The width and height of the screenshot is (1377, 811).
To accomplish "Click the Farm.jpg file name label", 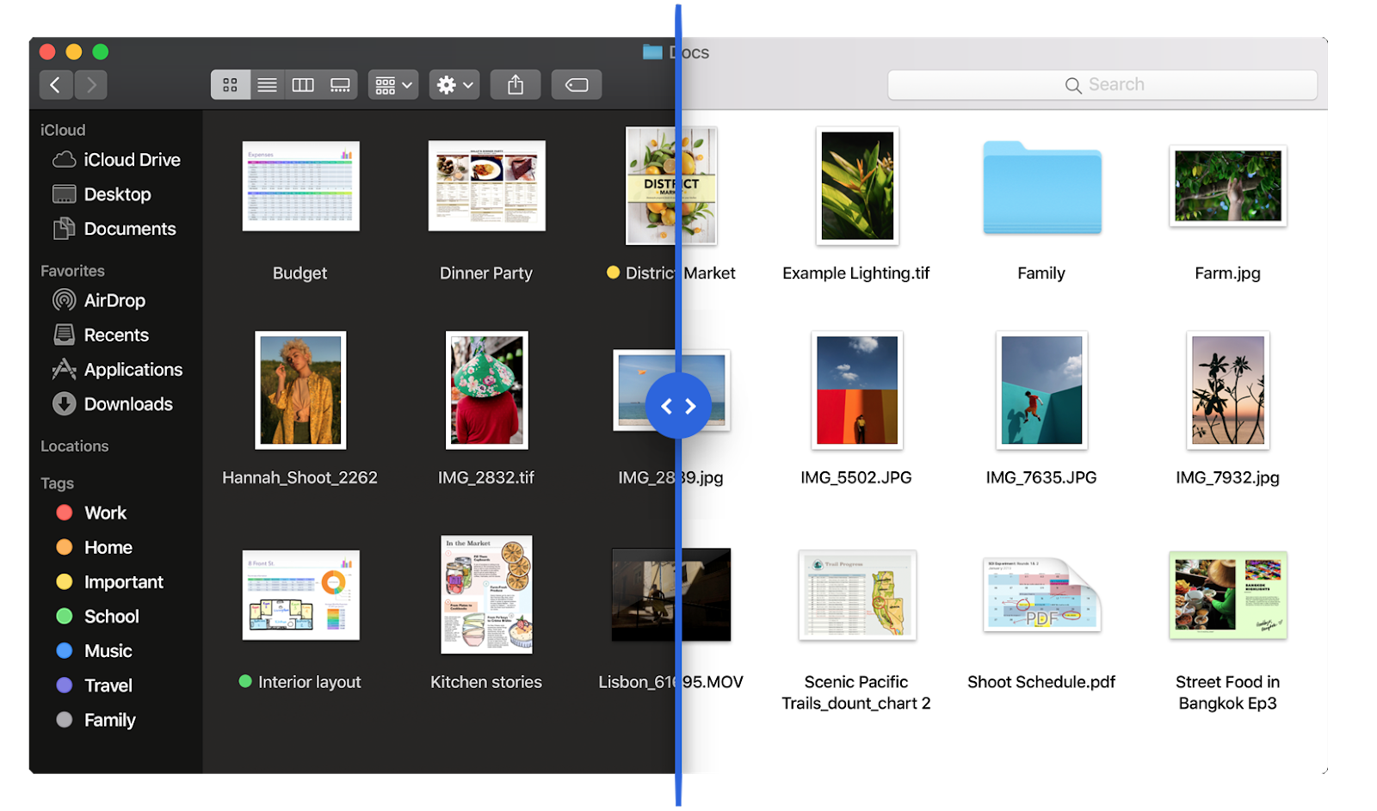I will [x=1227, y=273].
